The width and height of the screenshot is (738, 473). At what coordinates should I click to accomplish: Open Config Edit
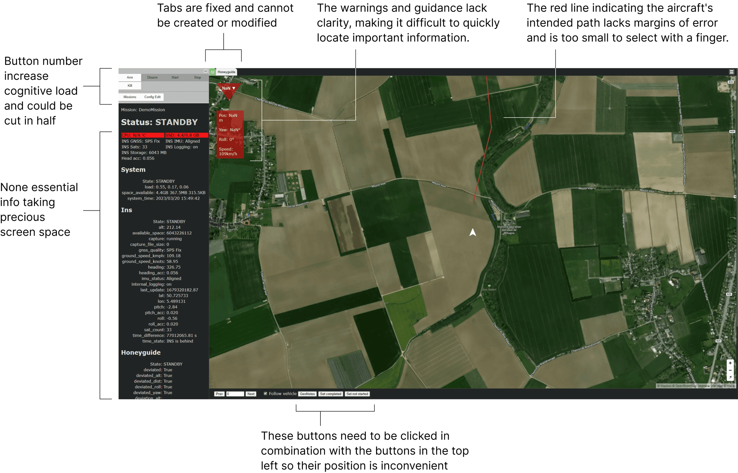click(152, 97)
